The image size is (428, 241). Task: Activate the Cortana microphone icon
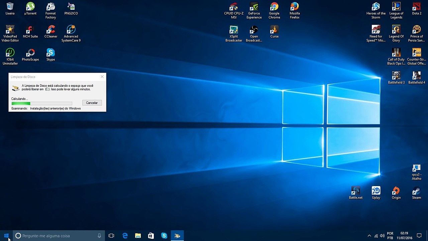99,236
